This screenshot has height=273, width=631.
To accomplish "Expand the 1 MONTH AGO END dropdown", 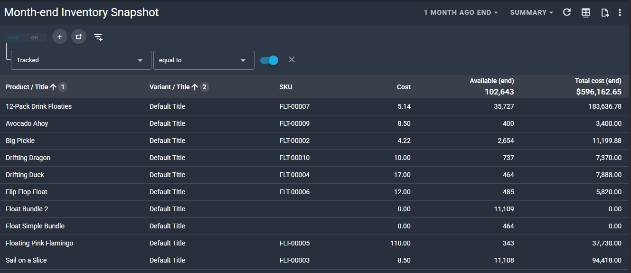I will pyautogui.click(x=461, y=13).
